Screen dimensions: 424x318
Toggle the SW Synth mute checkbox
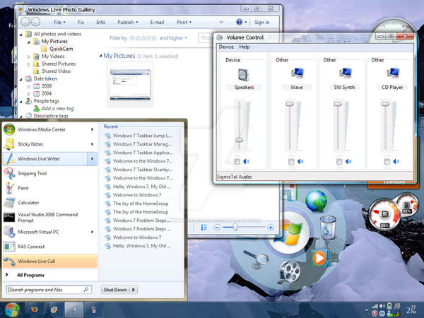click(x=338, y=161)
